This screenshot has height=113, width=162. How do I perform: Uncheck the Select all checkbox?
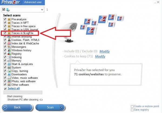pyautogui.click(x=5, y=88)
